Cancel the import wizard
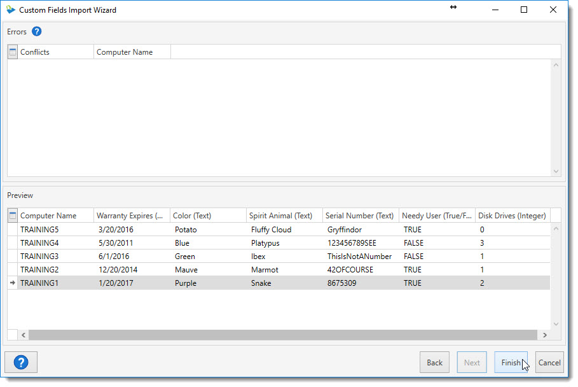The width and height of the screenshot is (578, 387). (549, 362)
